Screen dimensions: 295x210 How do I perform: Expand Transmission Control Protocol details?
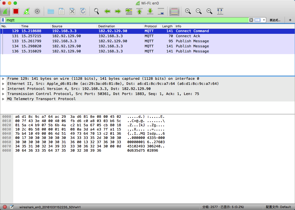3,94
